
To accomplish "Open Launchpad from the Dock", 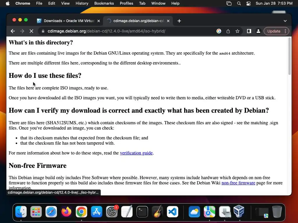I will point(36,212).
